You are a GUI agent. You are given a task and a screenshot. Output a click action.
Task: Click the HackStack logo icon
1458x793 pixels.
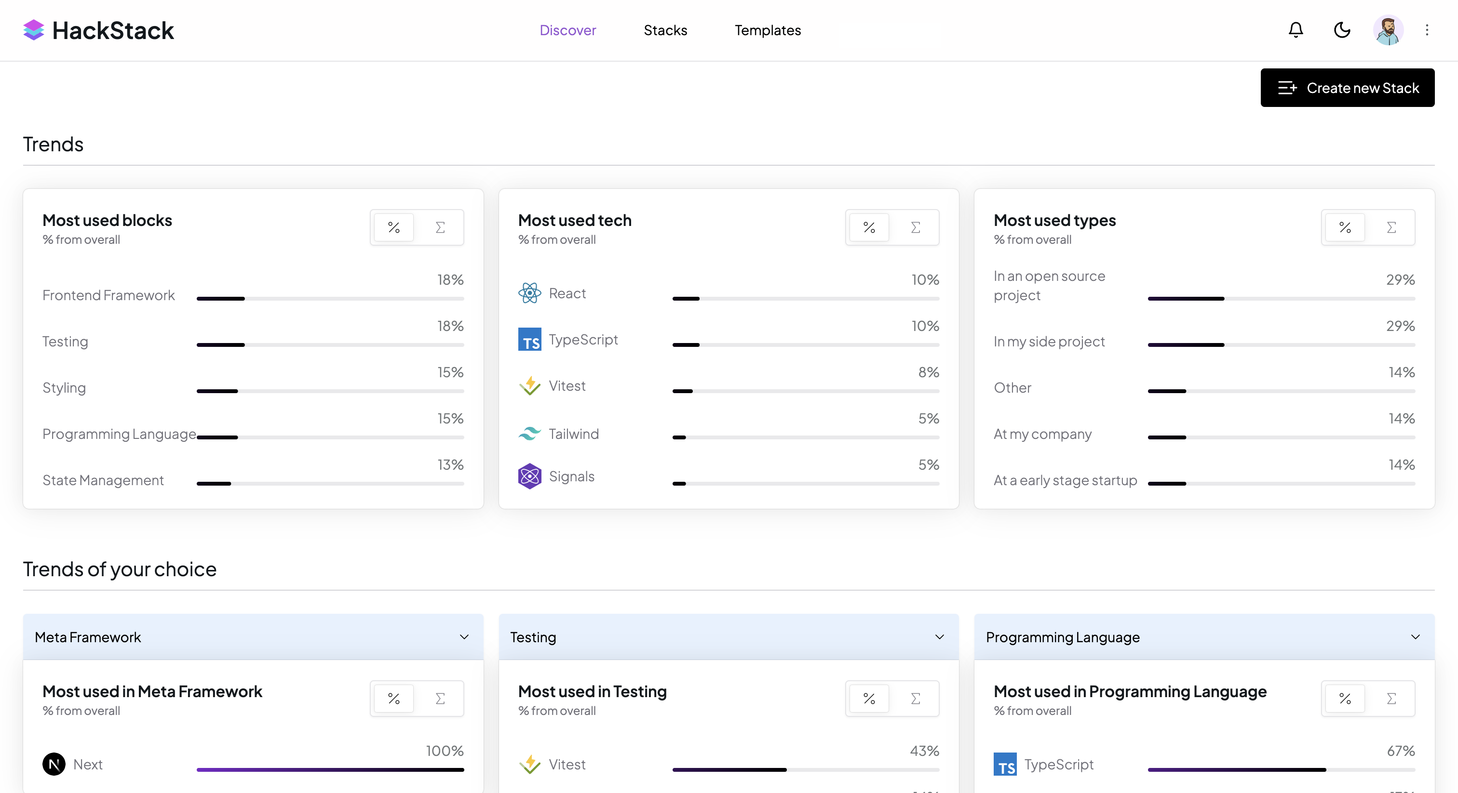[33, 30]
